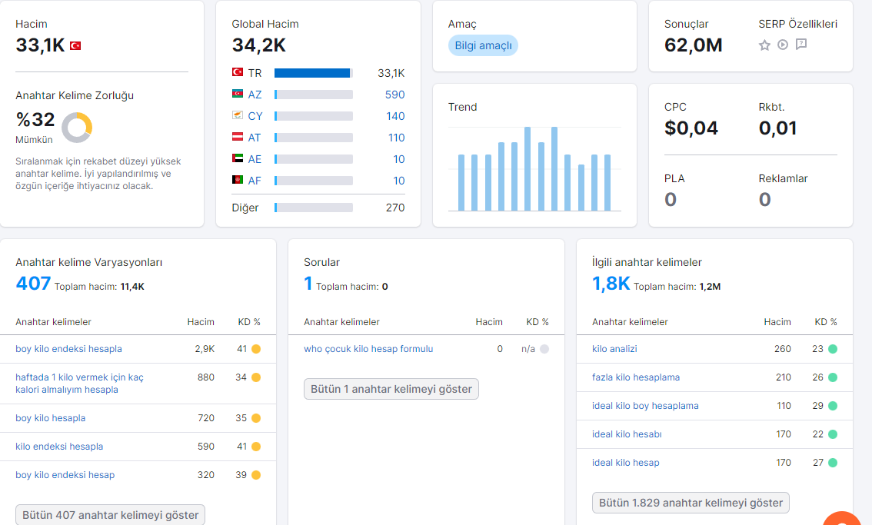The image size is (872, 525).
Task: Click the TR volume bar in Global Hacim
Action: [x=314, y=73]
